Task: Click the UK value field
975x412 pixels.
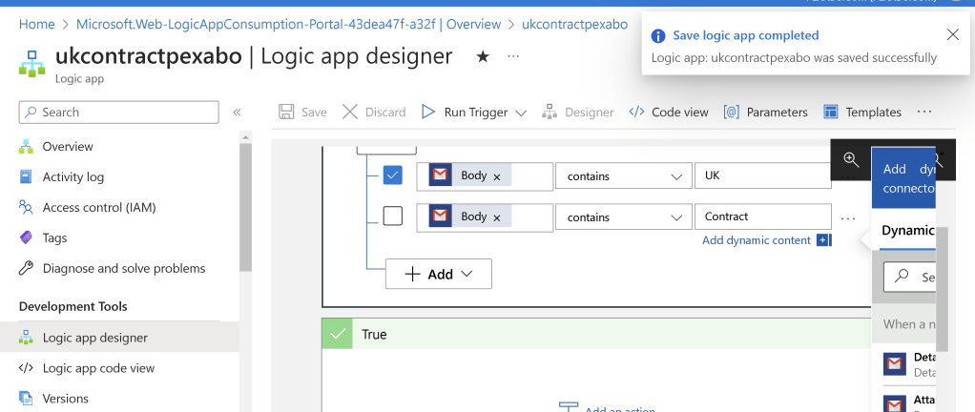Action: tap(763, 175)
